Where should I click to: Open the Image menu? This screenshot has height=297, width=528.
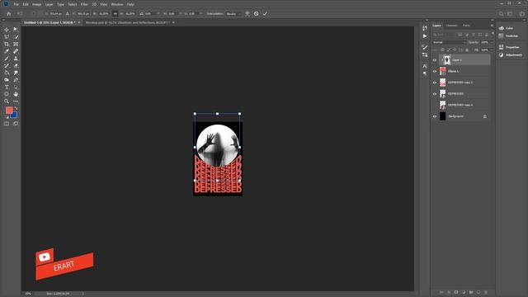click(36, 4)
